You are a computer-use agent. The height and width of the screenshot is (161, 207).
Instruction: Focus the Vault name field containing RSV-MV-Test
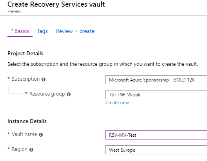[156, 135]
